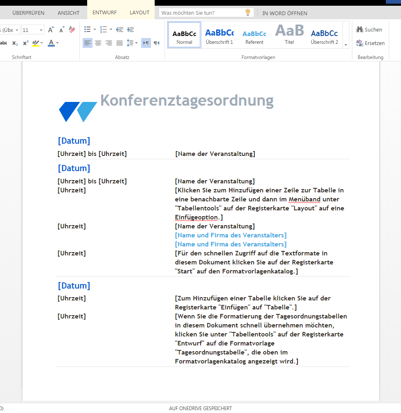Apply strikethrough formatting

click(x=4, y=43)
